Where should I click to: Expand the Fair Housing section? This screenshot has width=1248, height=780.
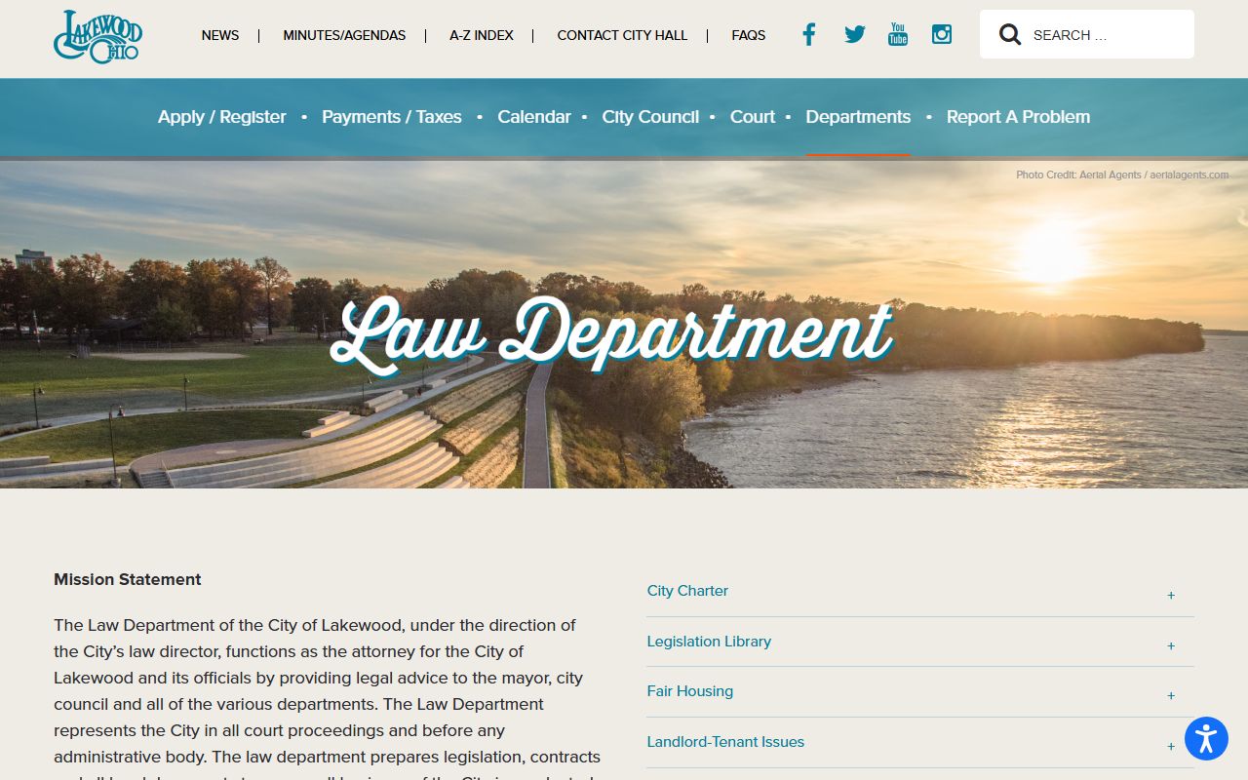(919, 692)
